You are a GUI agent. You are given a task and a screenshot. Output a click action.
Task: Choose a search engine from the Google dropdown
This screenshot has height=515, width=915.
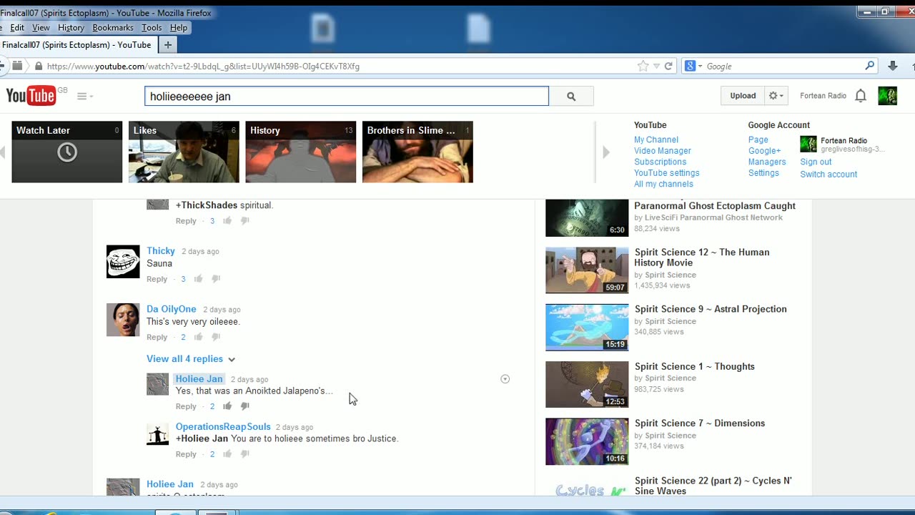tap(693, 66)
